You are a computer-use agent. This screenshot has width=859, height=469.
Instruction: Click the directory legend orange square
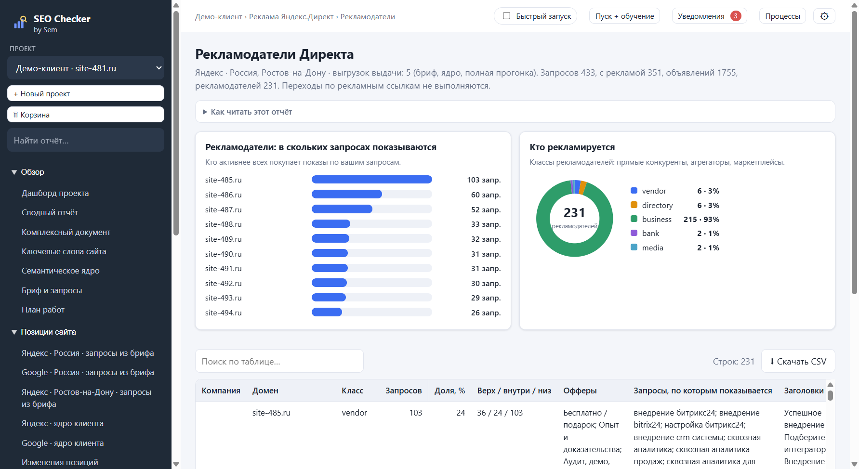click(x=634, y=205)
